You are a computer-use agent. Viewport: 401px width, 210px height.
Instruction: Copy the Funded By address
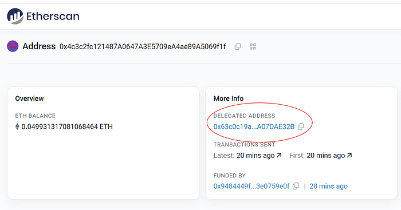coord(296,186)
